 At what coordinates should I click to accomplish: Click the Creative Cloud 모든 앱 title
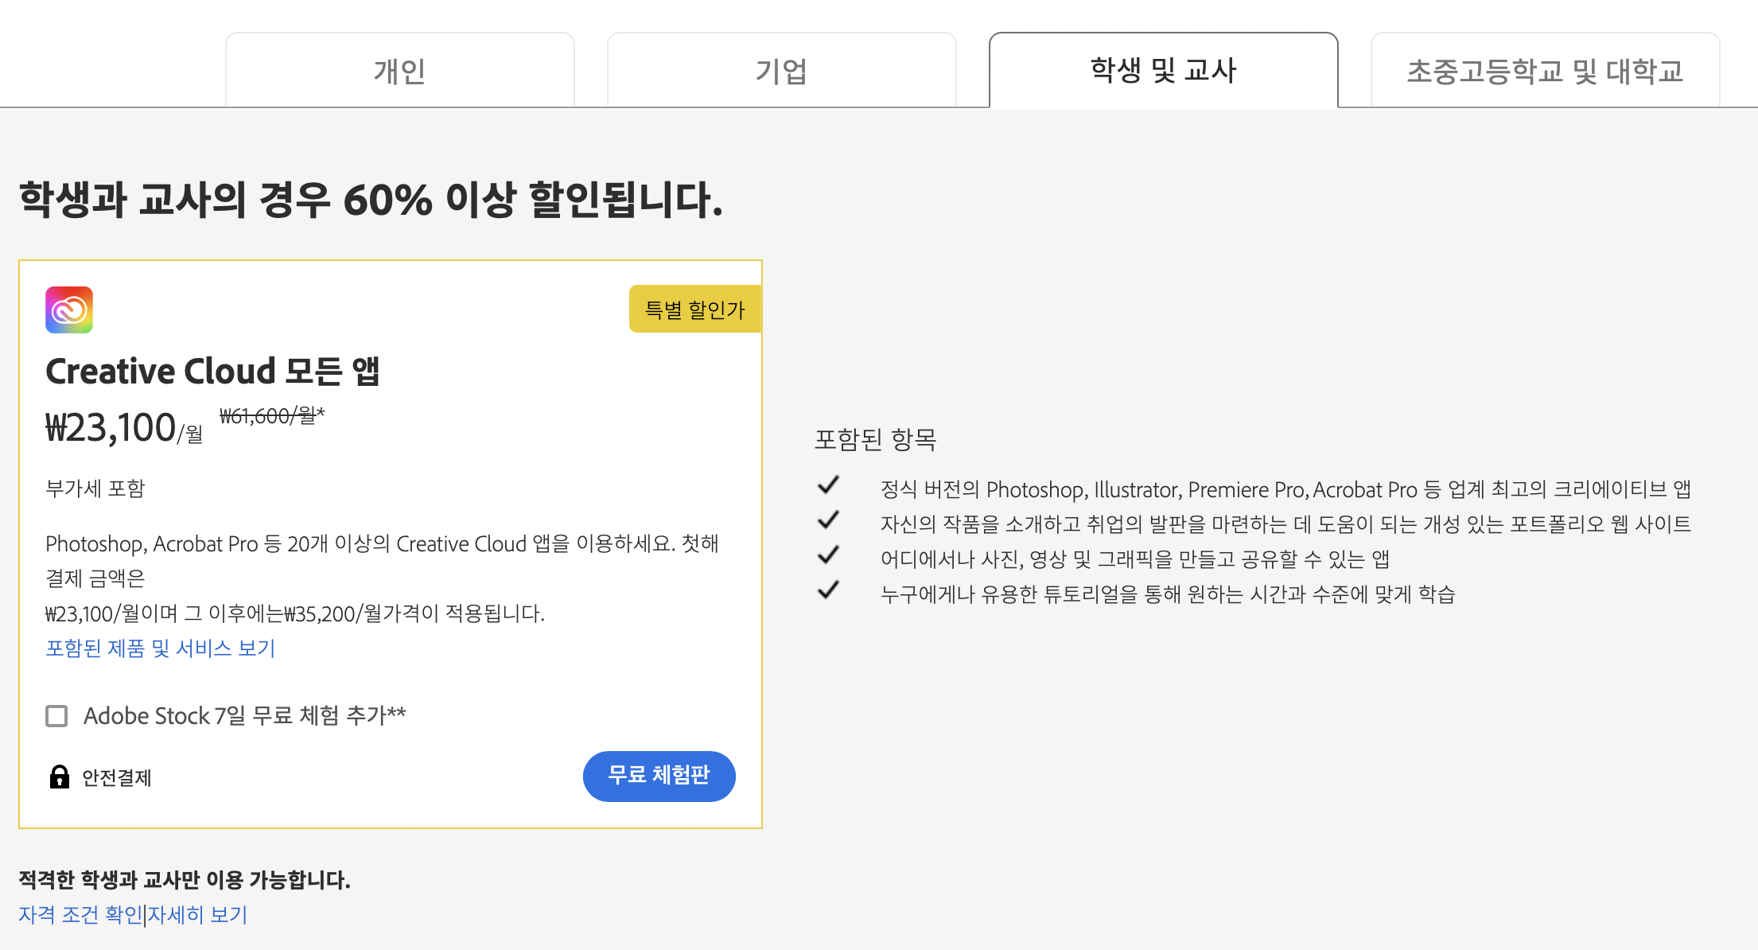(x=212, y=372)
